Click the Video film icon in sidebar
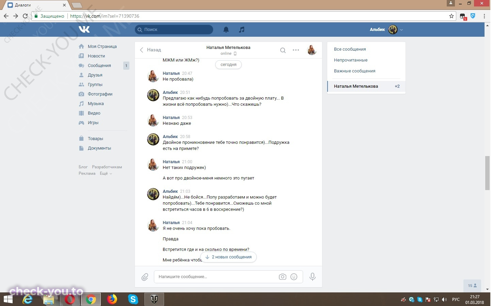The height and width of the screenshot is (306, 491). (x=81, y=113)
